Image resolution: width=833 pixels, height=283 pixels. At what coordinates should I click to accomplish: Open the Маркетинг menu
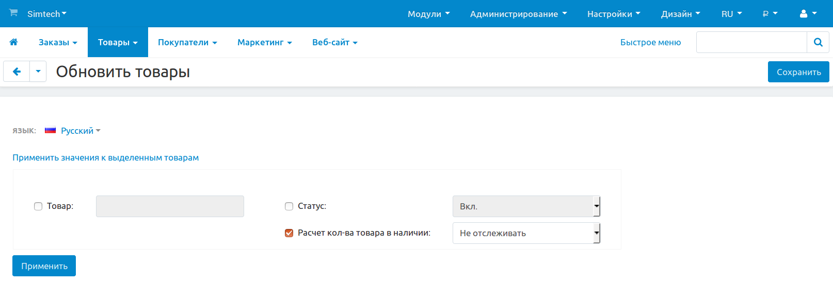click(x=264, y=42)
